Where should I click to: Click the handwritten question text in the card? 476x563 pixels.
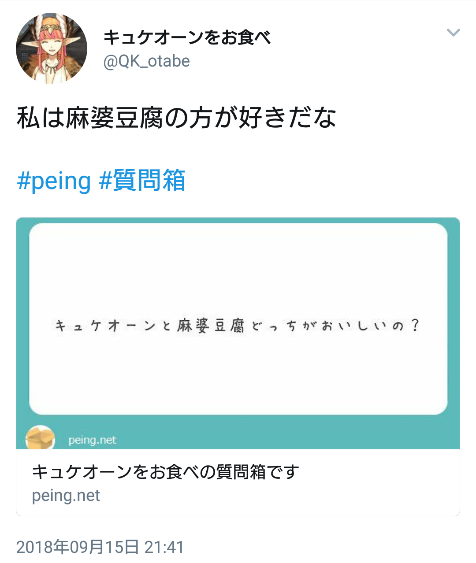pyautogui.click(x=237, y=326)
